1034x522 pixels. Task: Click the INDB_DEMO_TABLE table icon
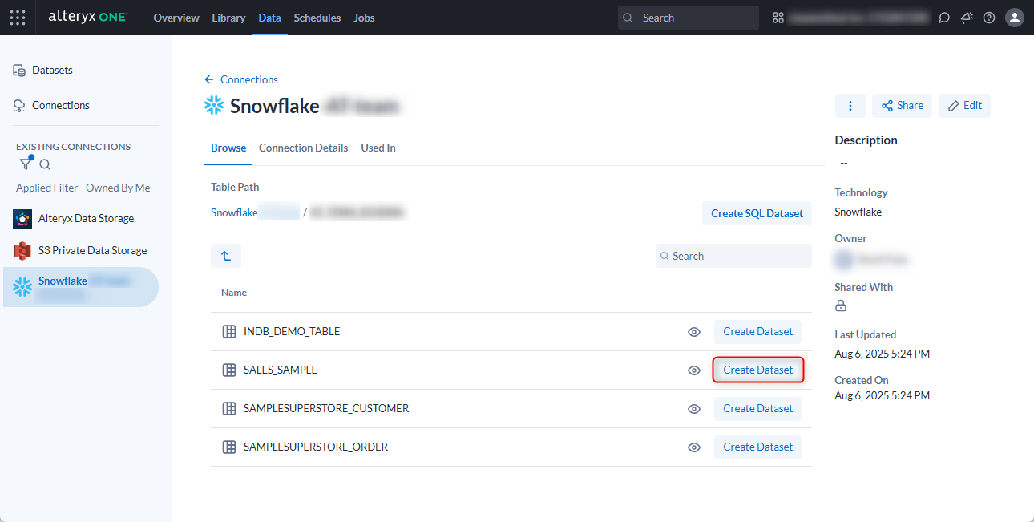click(x=229, y=331)
